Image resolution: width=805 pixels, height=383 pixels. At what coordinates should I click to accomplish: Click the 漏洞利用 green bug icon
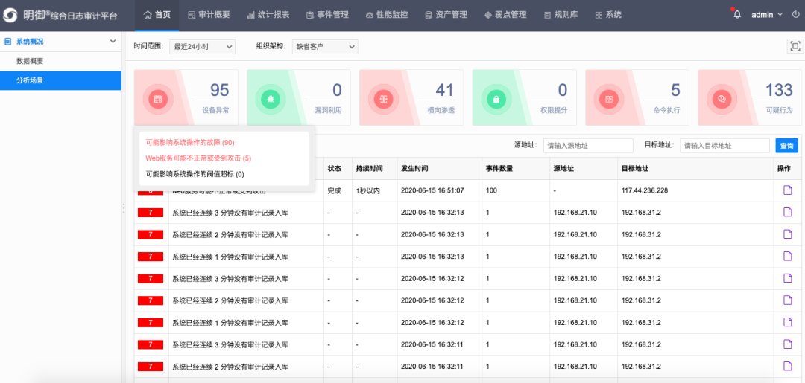click(270, 99)
